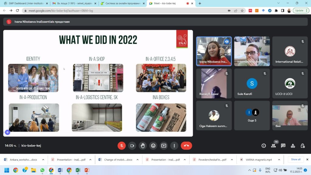Click camera permission icon in address bar

click(229, 11)
